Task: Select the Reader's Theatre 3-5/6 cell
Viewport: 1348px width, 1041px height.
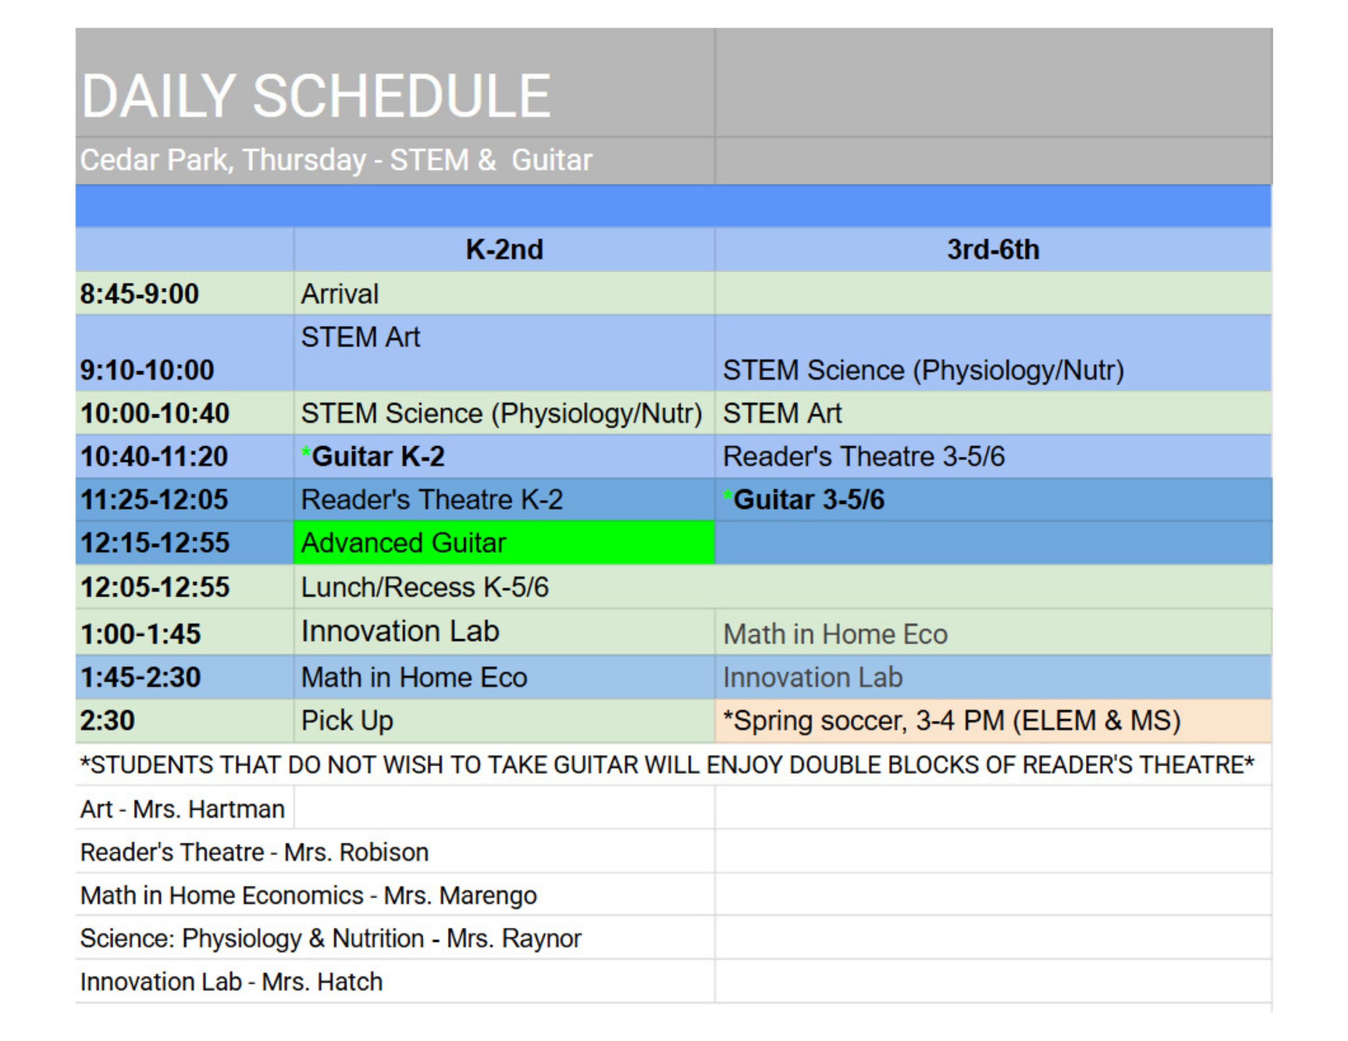Action: point(863,456)
